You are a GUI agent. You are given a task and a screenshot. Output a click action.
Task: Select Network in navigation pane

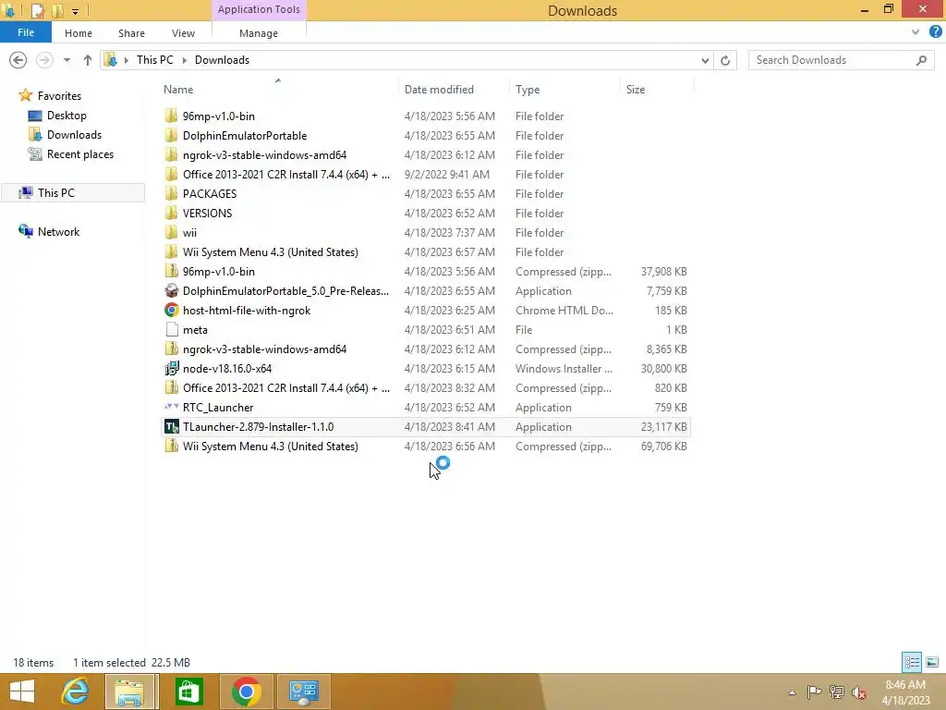(58, 232)
